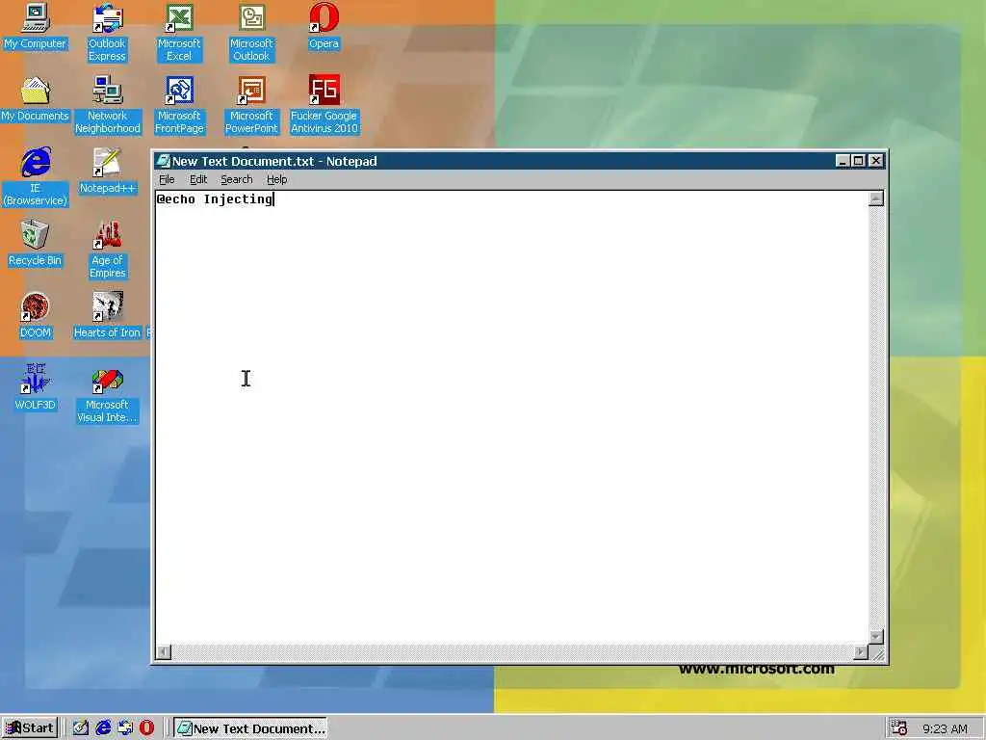Click the vertical scrollbar down arrow
This screenshot has width=986, height=740.
[876, 637]
